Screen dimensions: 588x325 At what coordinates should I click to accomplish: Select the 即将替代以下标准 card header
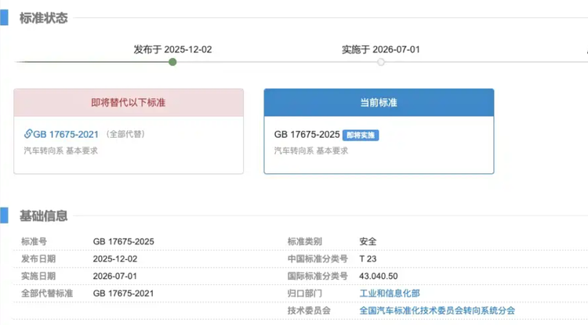[x=129, y=103]
